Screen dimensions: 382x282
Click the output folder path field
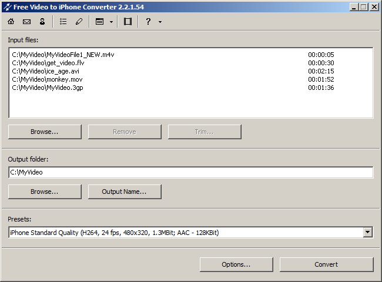pos(191,172)
